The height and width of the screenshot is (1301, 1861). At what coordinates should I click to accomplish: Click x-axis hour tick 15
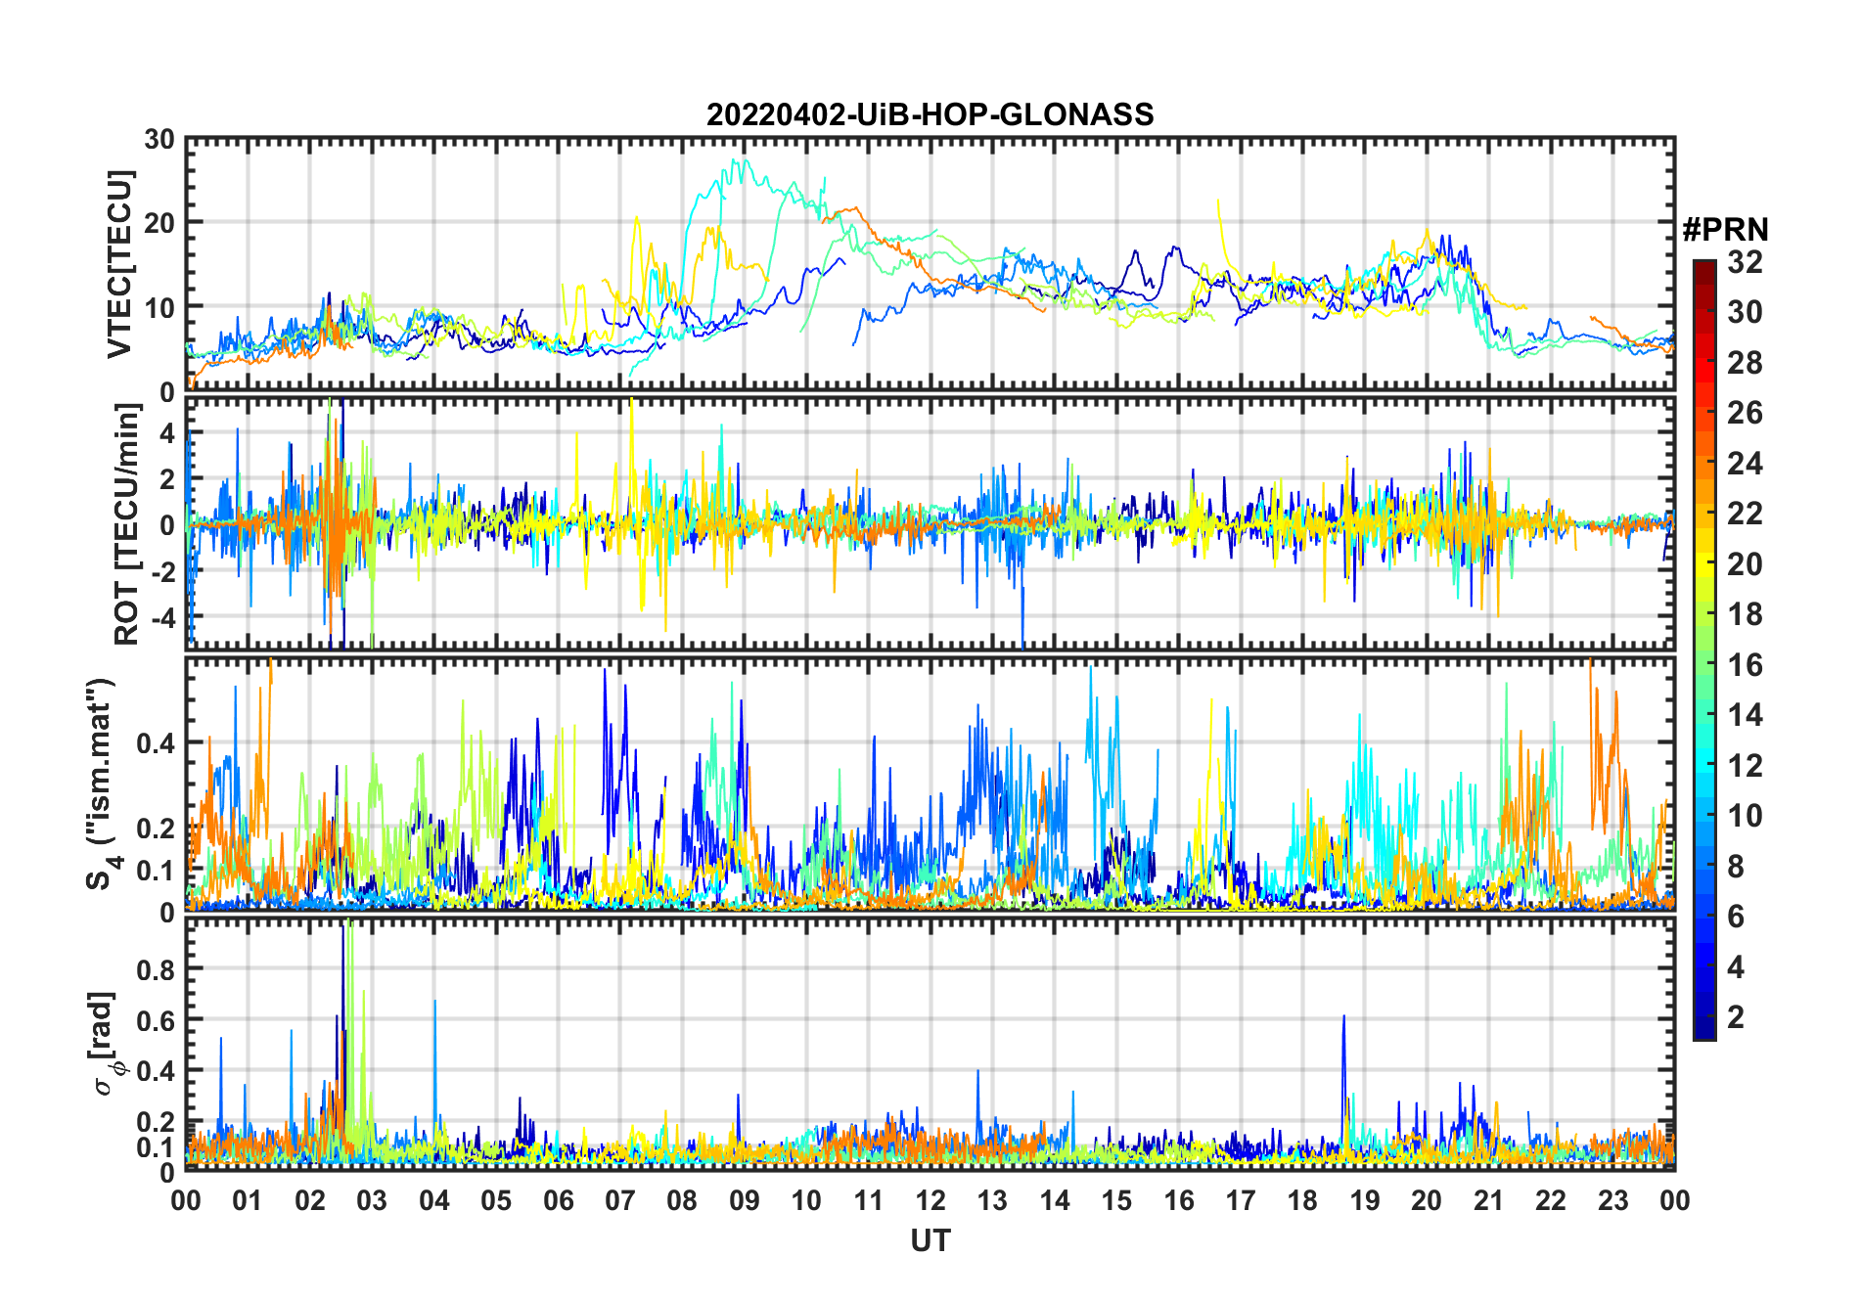[1116, 1200]
